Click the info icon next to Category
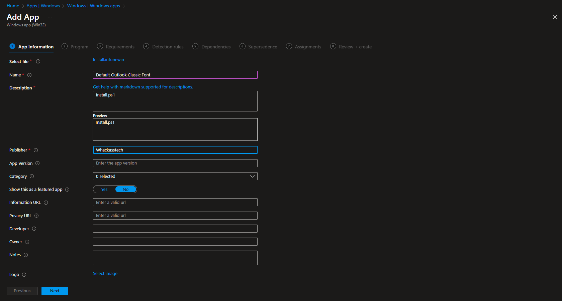 tap(32, 176)
